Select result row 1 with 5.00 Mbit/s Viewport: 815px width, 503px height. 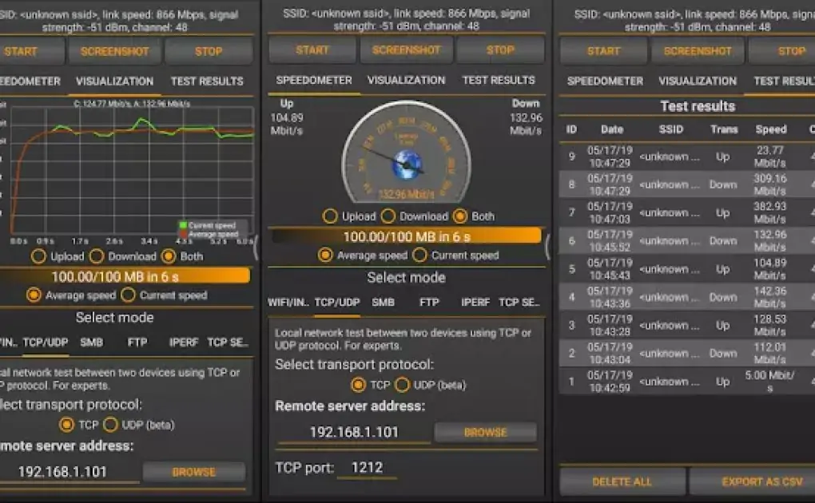coord(687,382)
